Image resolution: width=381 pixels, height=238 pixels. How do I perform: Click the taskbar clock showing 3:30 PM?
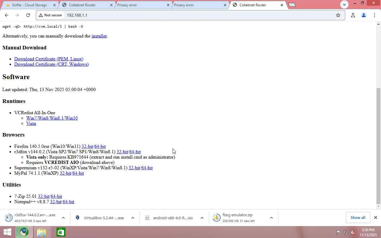click(x=368, y=232)
